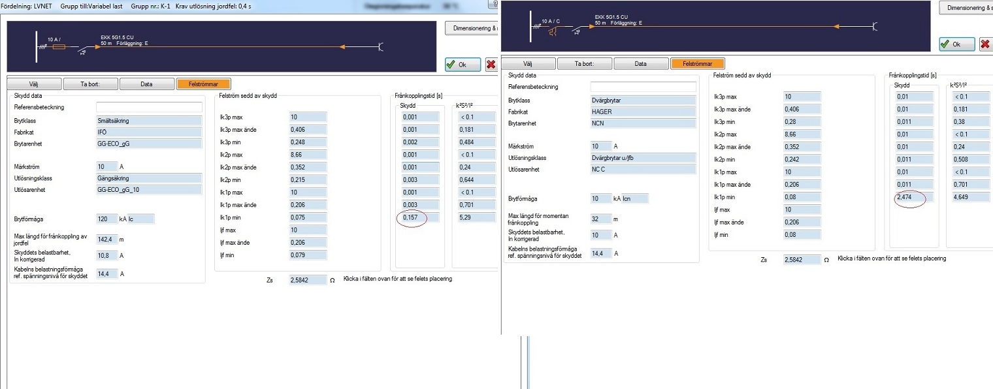Screen dimensions: 993x389
Task: Click Utlösningsklass field Dvärgbrytare u/jfb
Action: 643,158
